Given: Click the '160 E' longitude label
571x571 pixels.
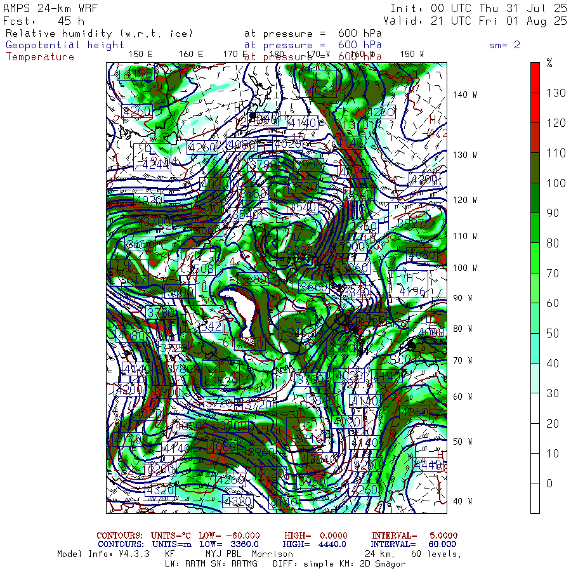Looking at the screenshot, I should coord(191,54).
